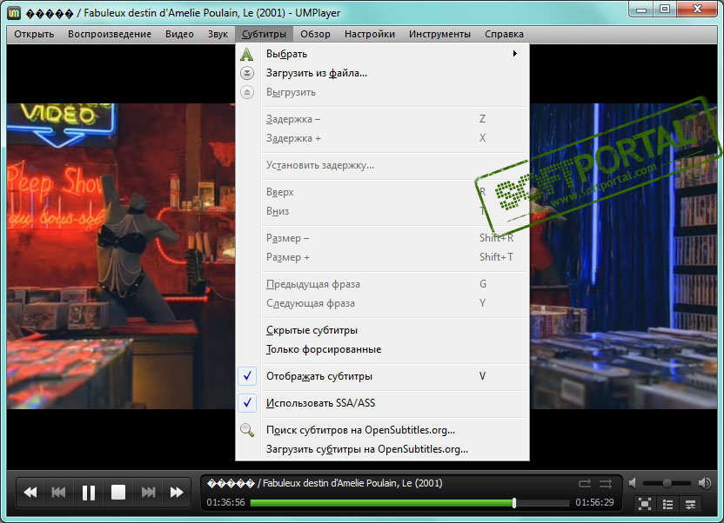Click the unload eject icon
The image size is (724, 523).
(x=247, y=92)
